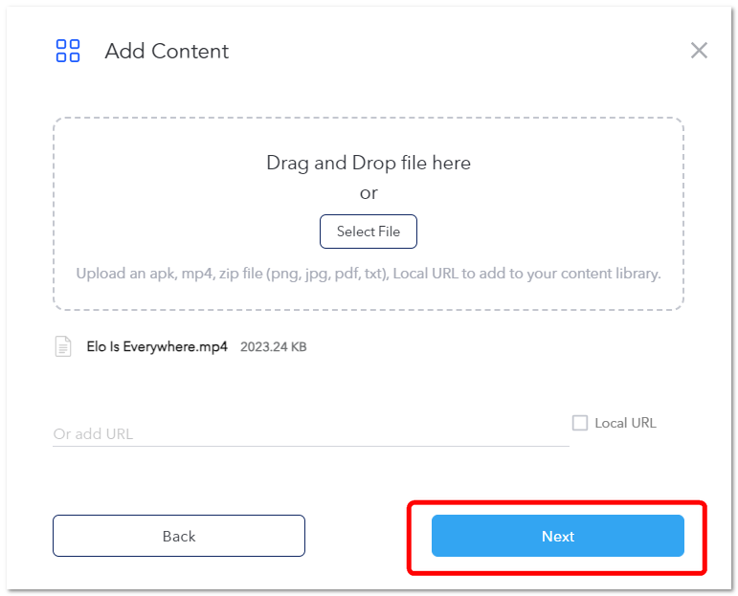This screenshot has width=738, height=596.
Task: Click the 2023.24 KB file size text
Action: pos(274,347)
